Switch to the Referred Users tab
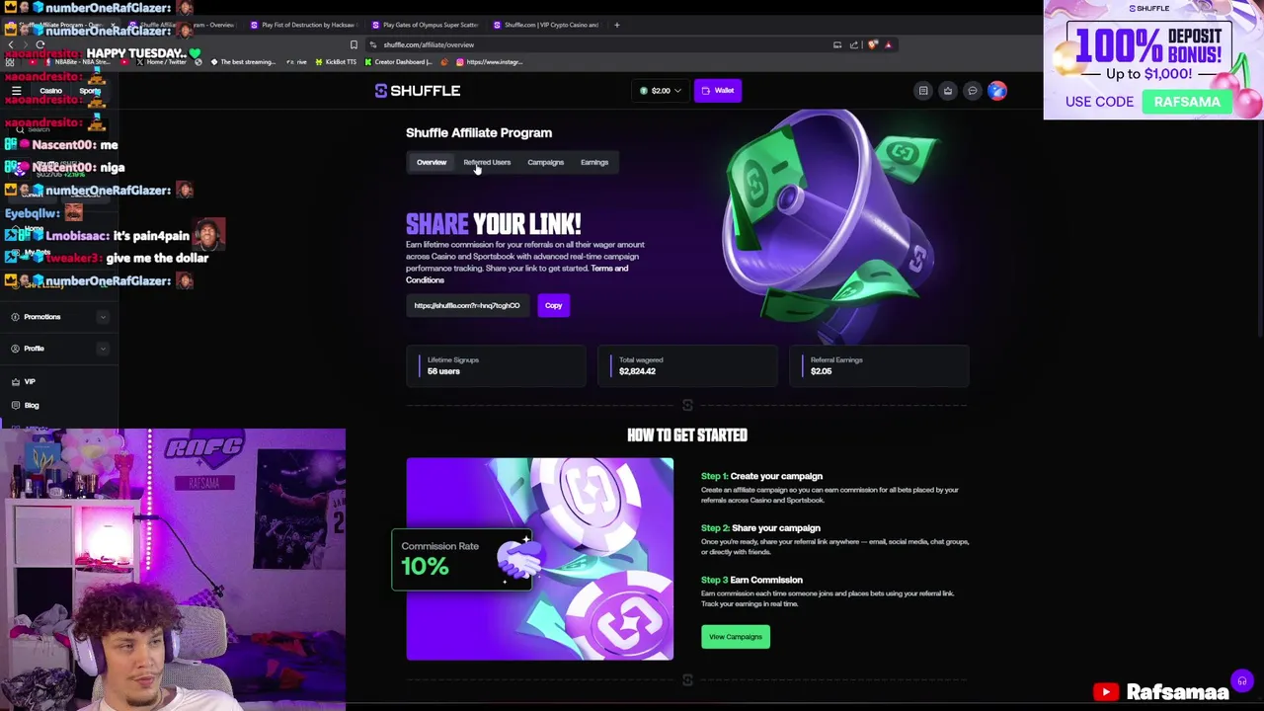This screenshot has width=1264, height=711. 487,162
